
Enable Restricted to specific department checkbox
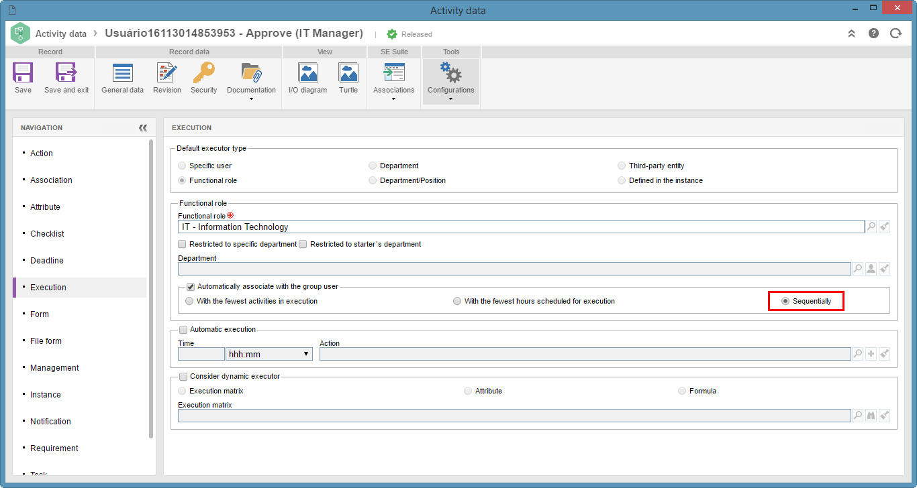pyautogui.click(x=182, y=245)
